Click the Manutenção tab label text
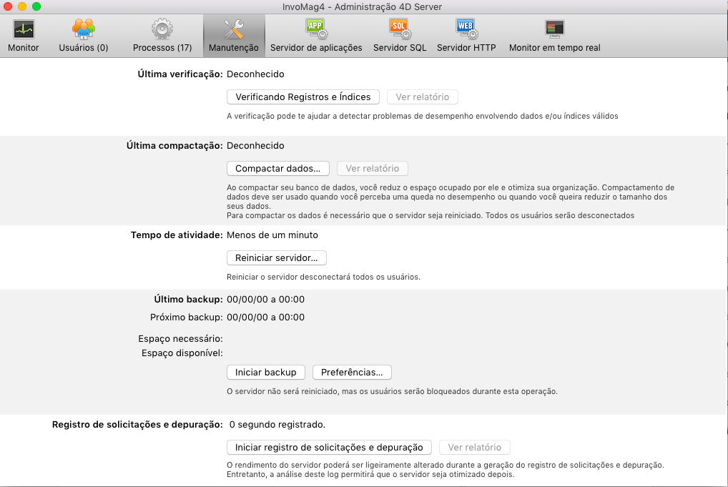 [x=234, y=48]
